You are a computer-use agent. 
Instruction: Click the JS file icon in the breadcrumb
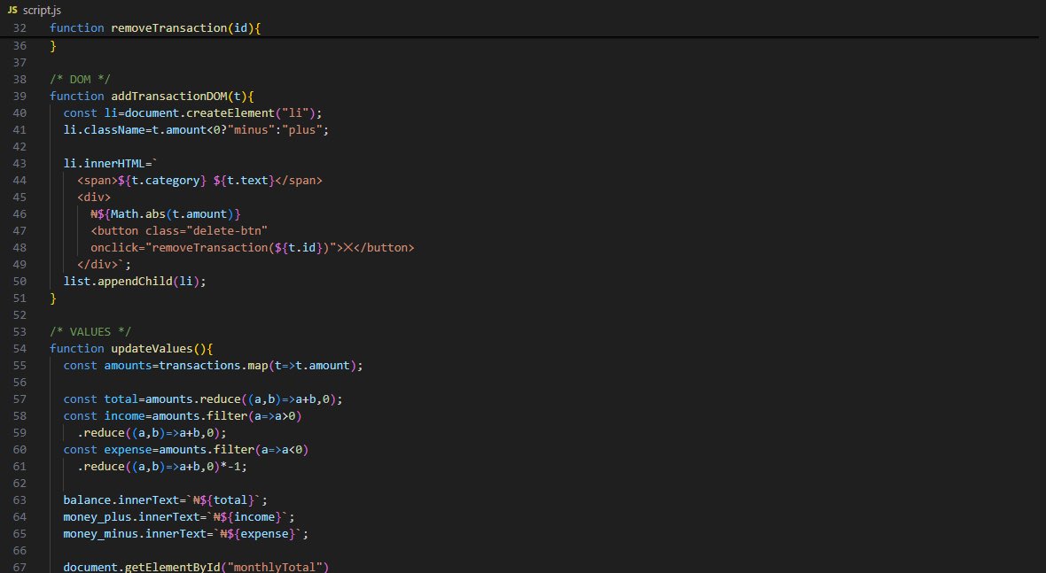click(12, 10)
